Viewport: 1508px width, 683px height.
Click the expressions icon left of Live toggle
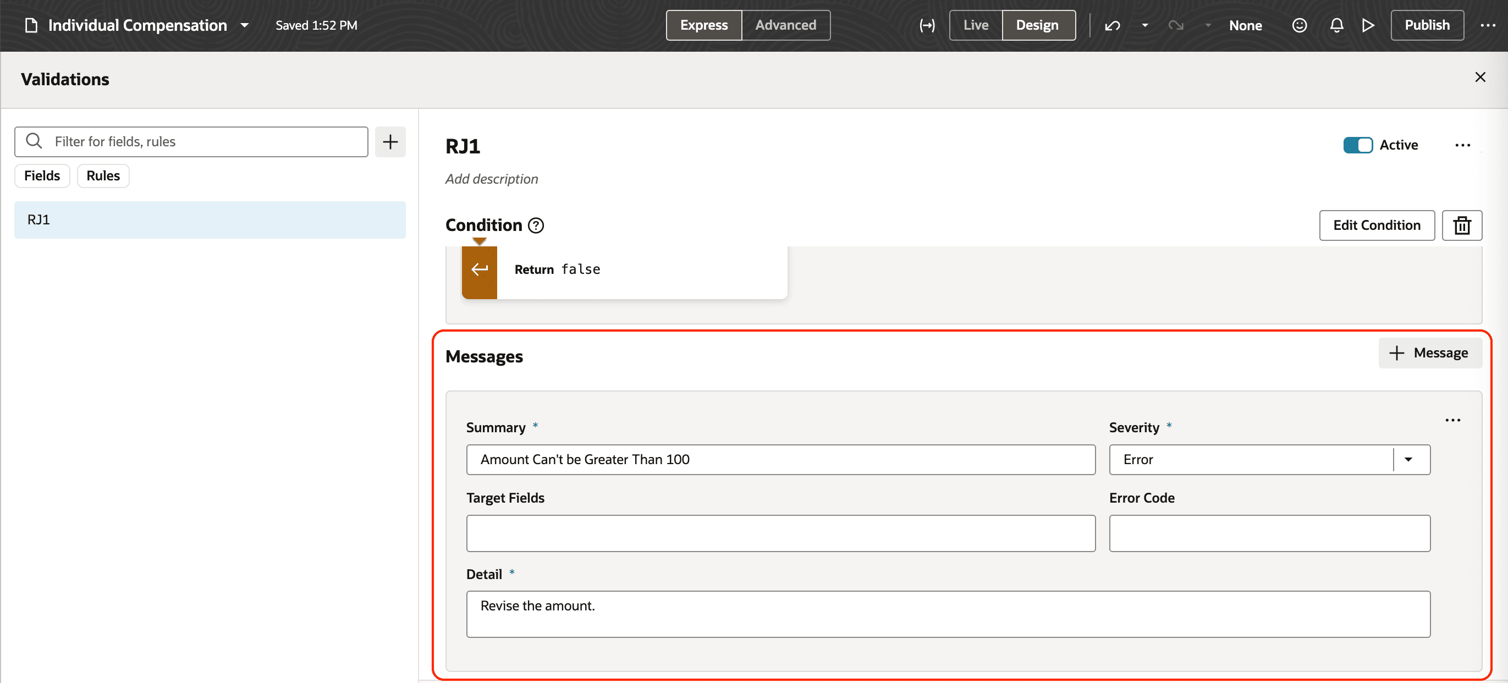[927, 25]
